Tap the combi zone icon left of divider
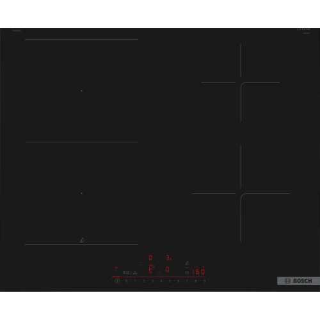The image size is (320, 320). click(x=127, y=273)
